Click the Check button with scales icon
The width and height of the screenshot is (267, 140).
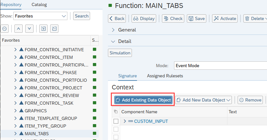(x=173, y=18)
